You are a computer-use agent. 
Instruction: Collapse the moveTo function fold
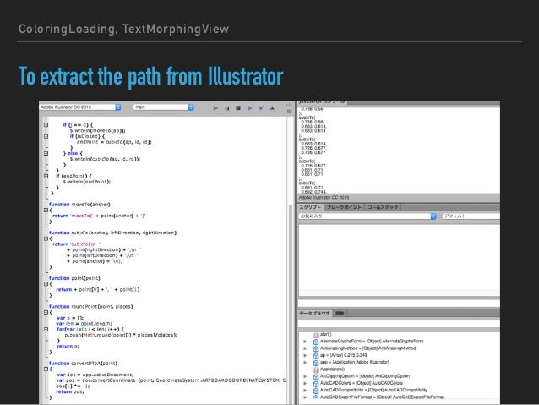click(x=46, y=210)
